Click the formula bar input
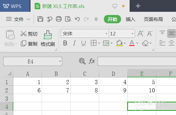This screenshot has height=115, width=176. coord(137,61)
